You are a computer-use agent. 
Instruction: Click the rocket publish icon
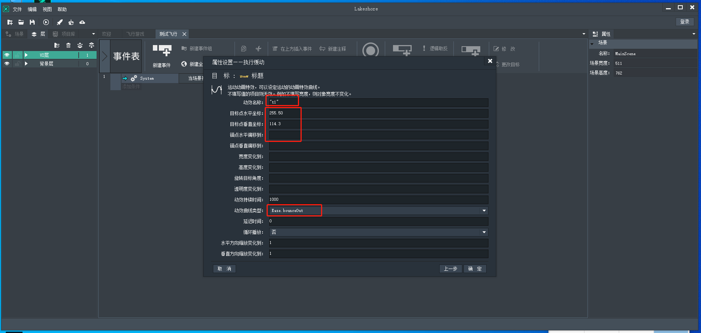coord(60,22)
